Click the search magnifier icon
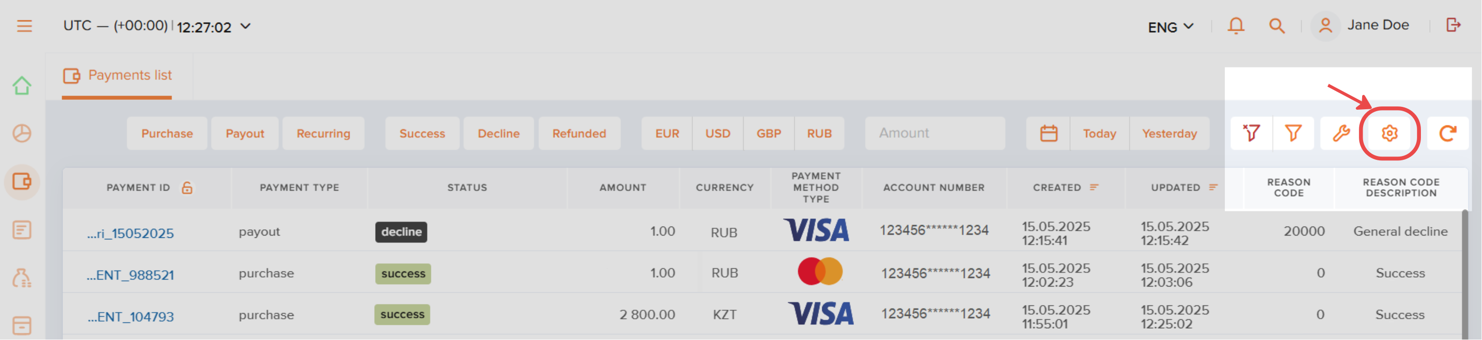Image resolution: width=1482 pixels, height=340 pixels. click(x=1276, y=26)
